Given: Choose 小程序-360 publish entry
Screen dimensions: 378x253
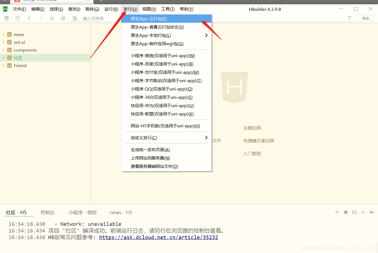Looking at the screenshot, I should tap(166, 97).
